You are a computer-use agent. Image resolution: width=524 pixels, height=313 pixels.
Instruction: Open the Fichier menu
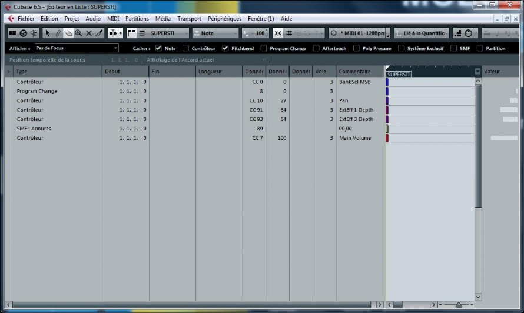pyautogui.click(x=26, y=19)
